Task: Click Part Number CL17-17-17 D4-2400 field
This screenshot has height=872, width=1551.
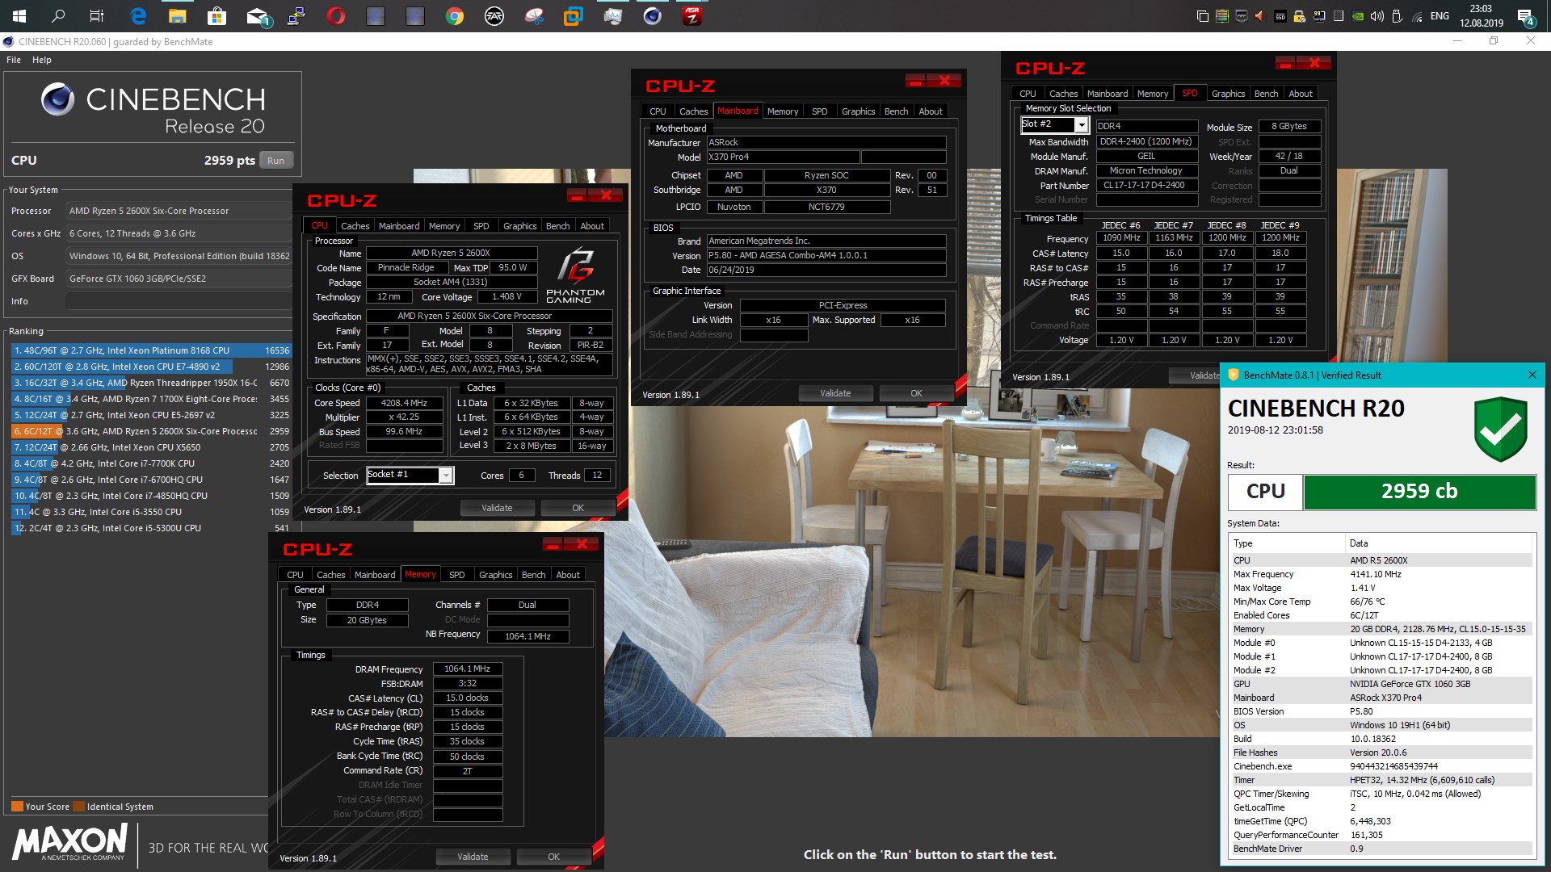Action: [1147, 186]
